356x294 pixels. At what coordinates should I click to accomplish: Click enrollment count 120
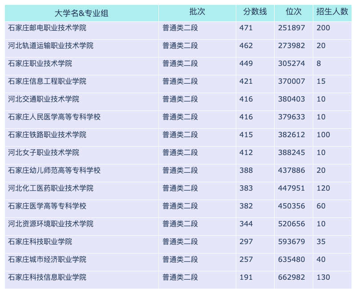click(324, 188)
